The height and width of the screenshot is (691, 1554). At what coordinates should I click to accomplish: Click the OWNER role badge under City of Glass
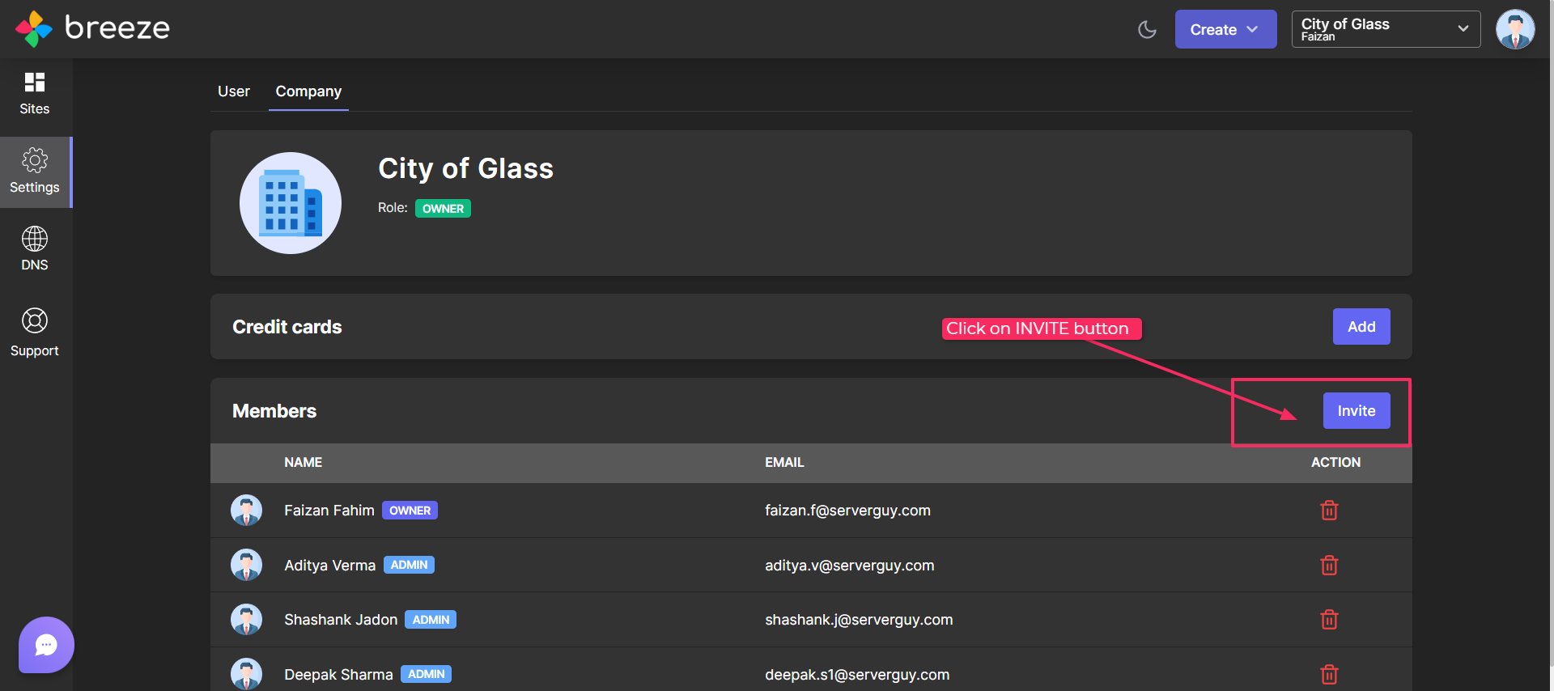pos(443,209)
